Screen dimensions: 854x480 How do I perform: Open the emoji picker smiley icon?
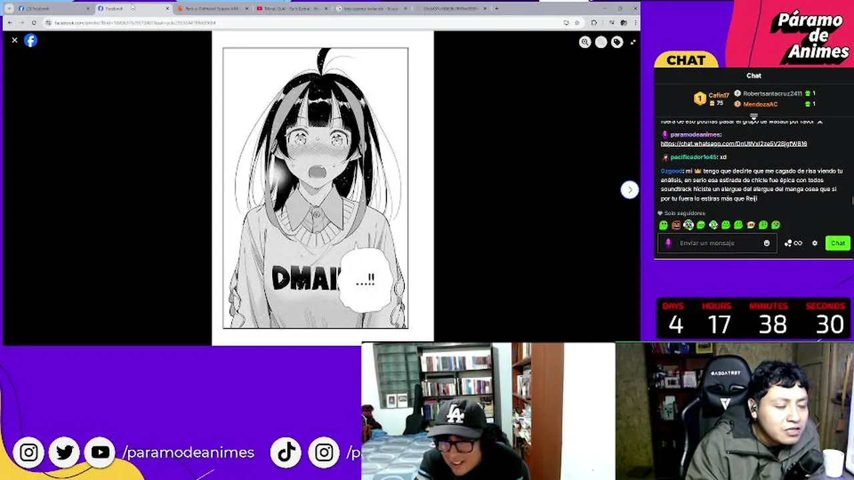(767, 243)
